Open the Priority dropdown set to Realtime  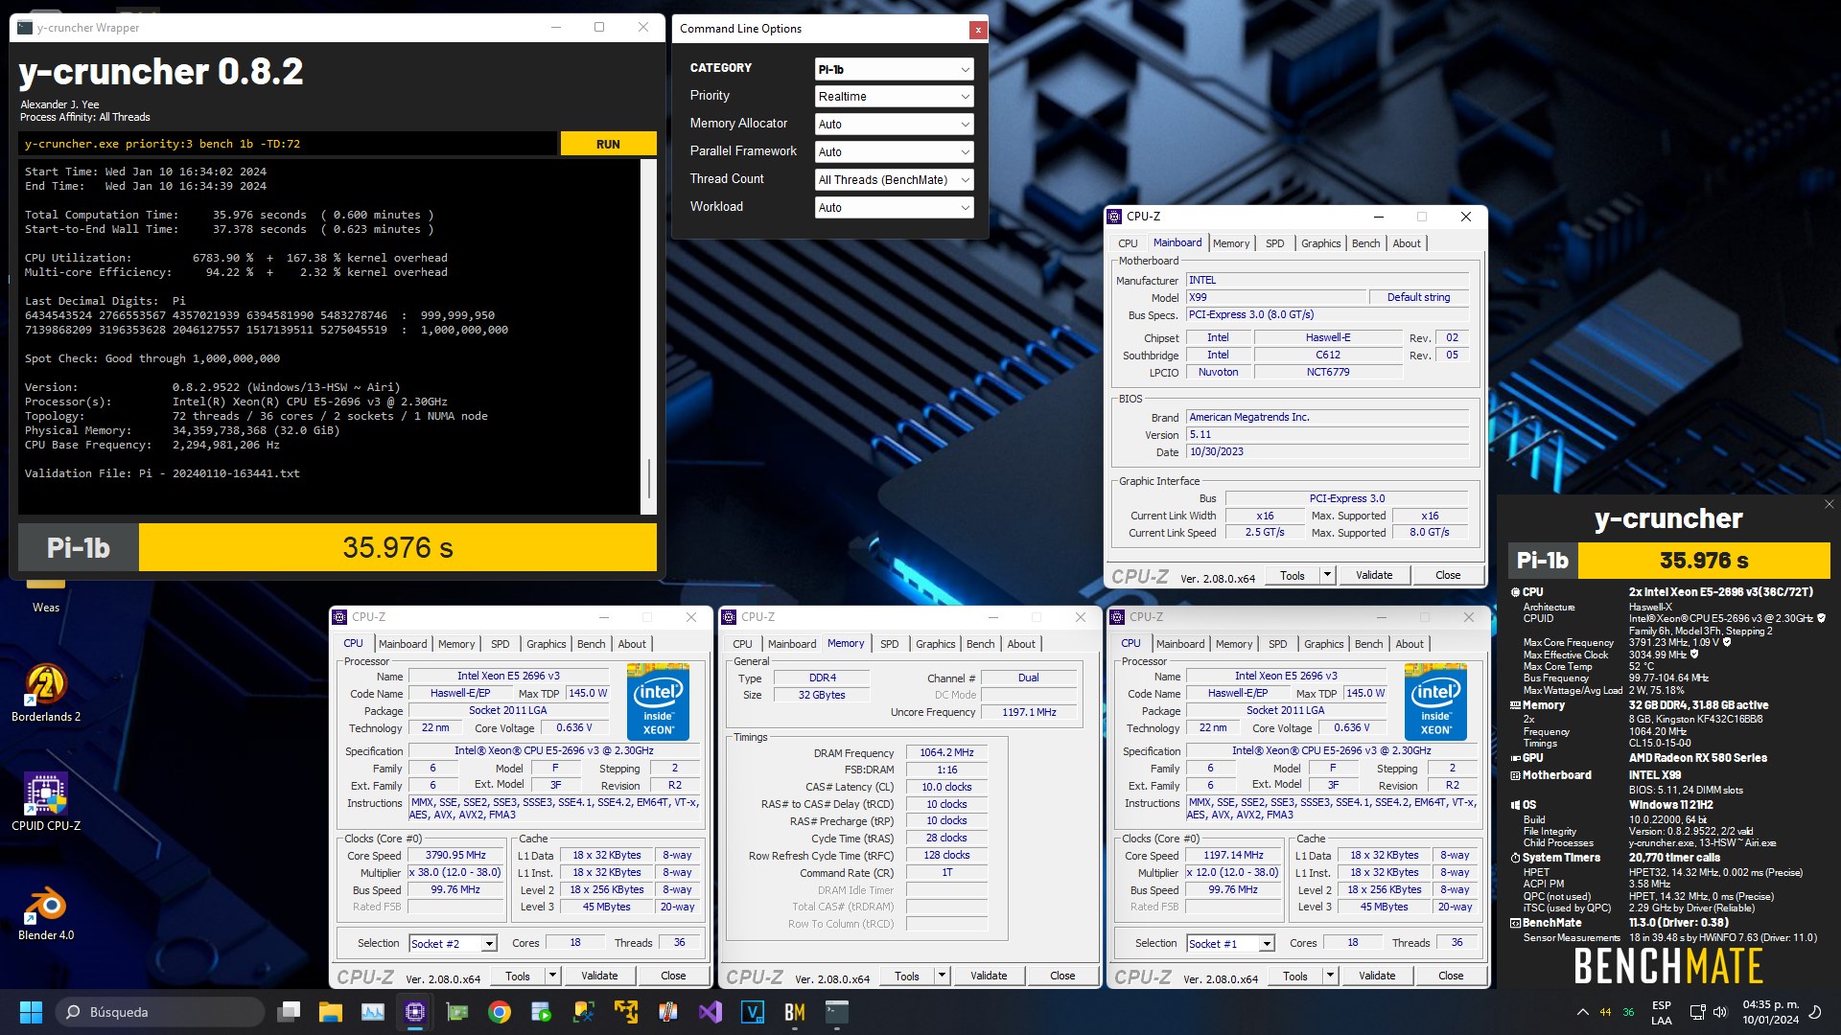894,97
